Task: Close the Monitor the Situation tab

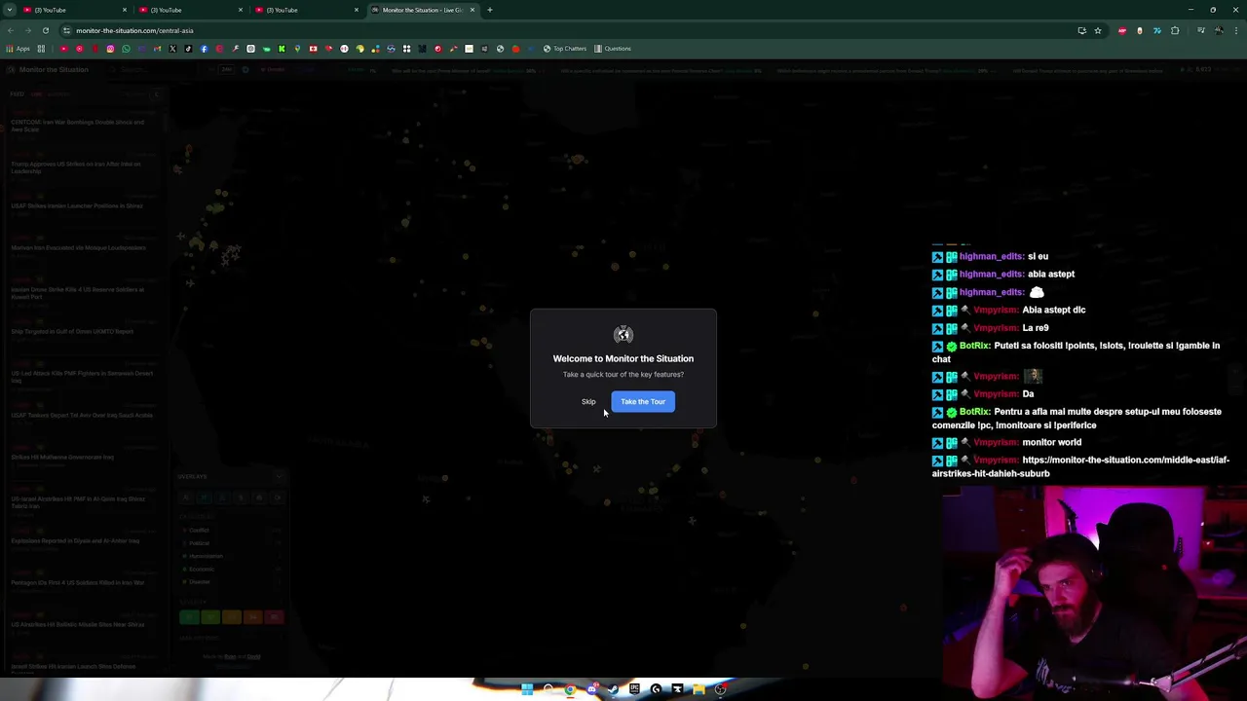Action: 472,10
